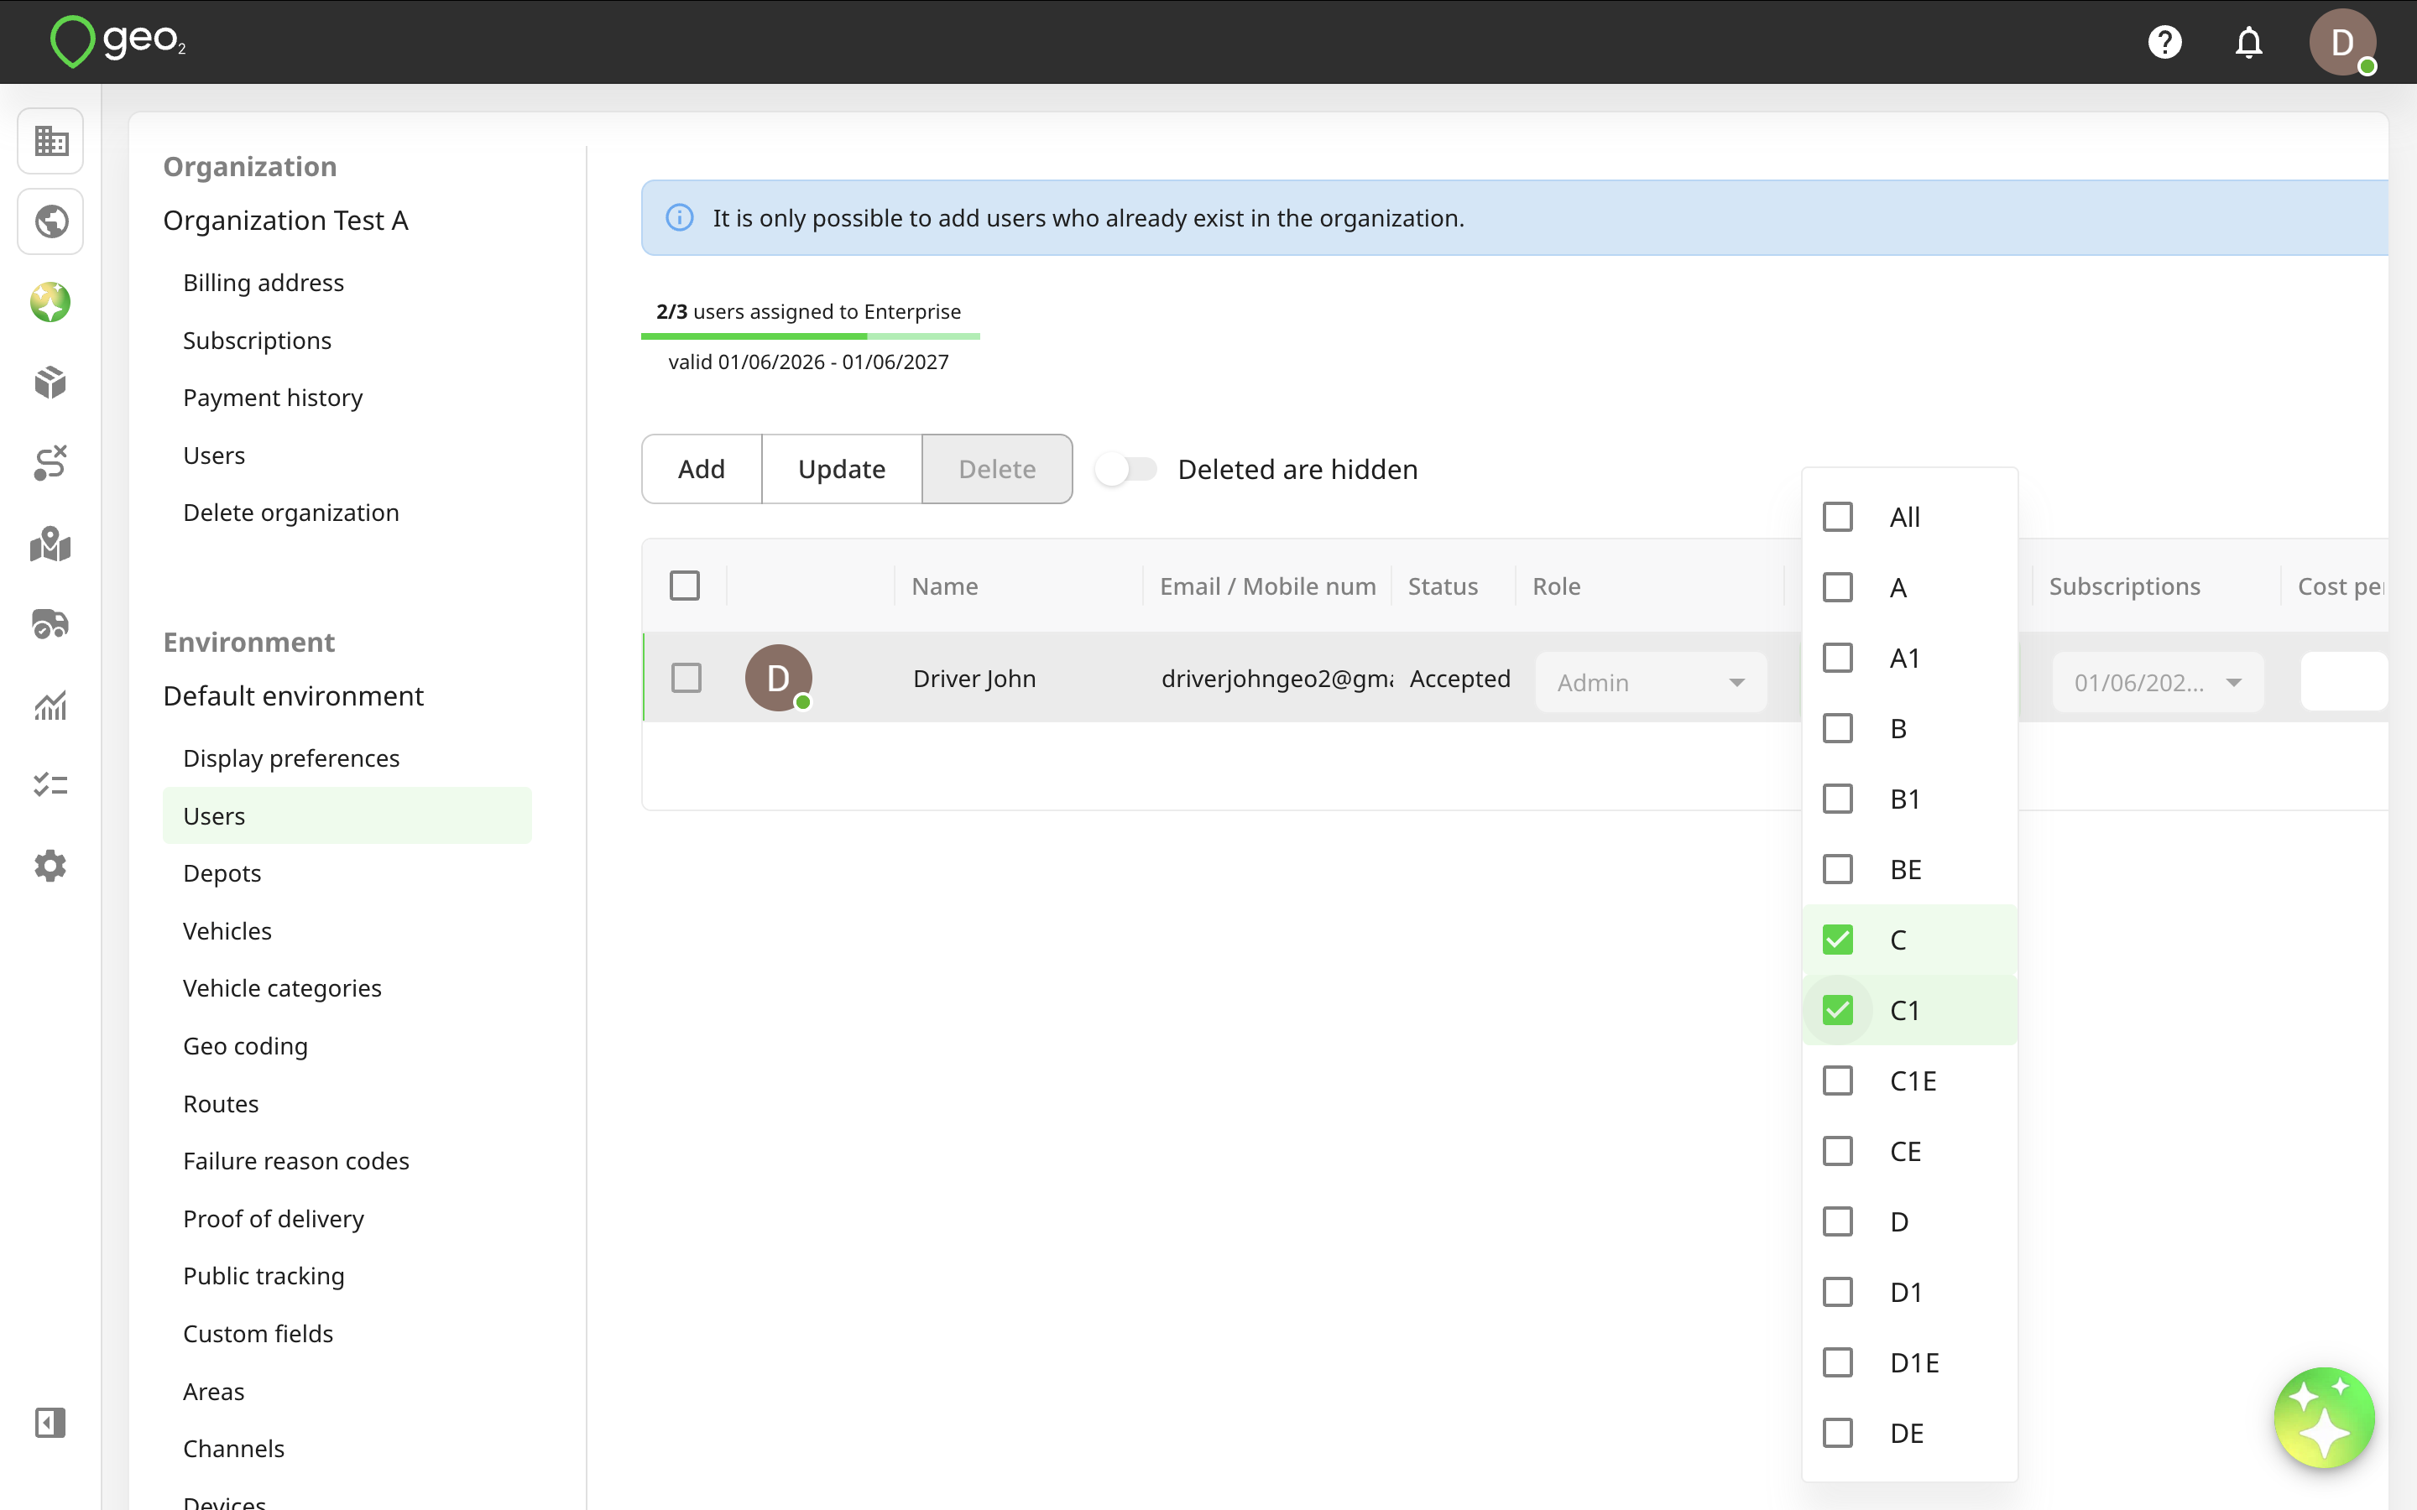Collapse the sidebar panel icon at bottom

coord(50,1422)
